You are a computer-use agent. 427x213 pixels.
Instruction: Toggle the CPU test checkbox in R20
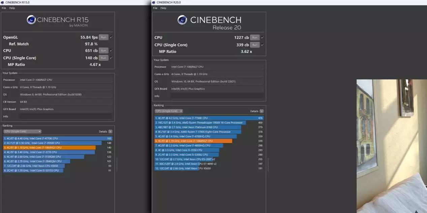263,37
